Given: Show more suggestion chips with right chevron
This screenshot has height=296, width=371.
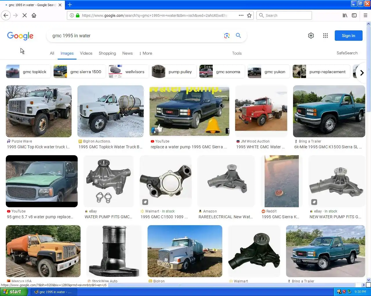Looking at the screenshot, I should (362, 73).
